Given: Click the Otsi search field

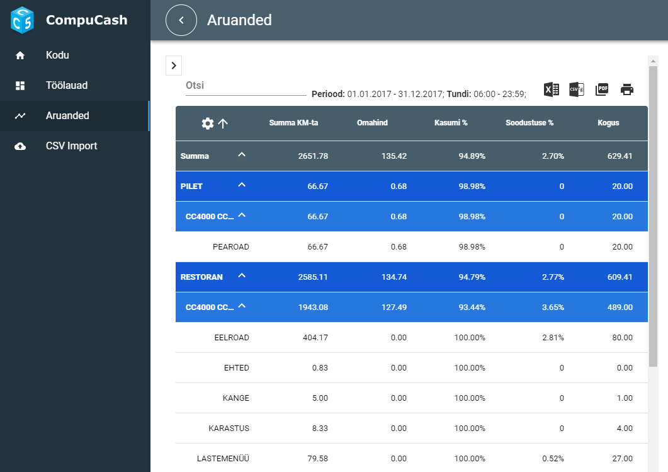Looking at the screenshot, I should coord(246,86).
